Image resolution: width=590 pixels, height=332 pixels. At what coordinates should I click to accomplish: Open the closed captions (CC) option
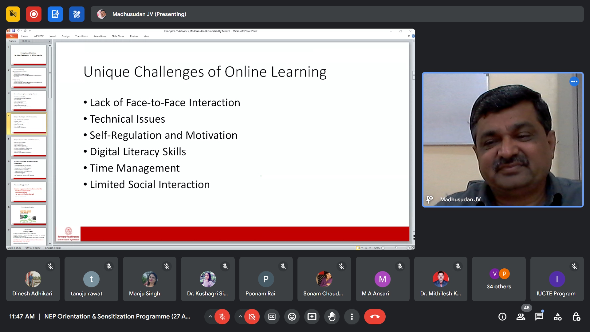click(272, 317)
